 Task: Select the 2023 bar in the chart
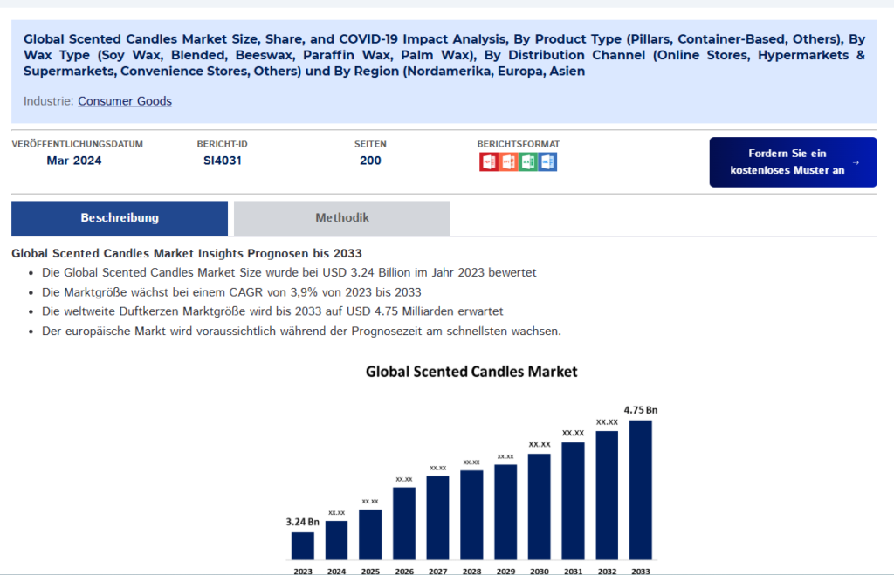point(302,545)
